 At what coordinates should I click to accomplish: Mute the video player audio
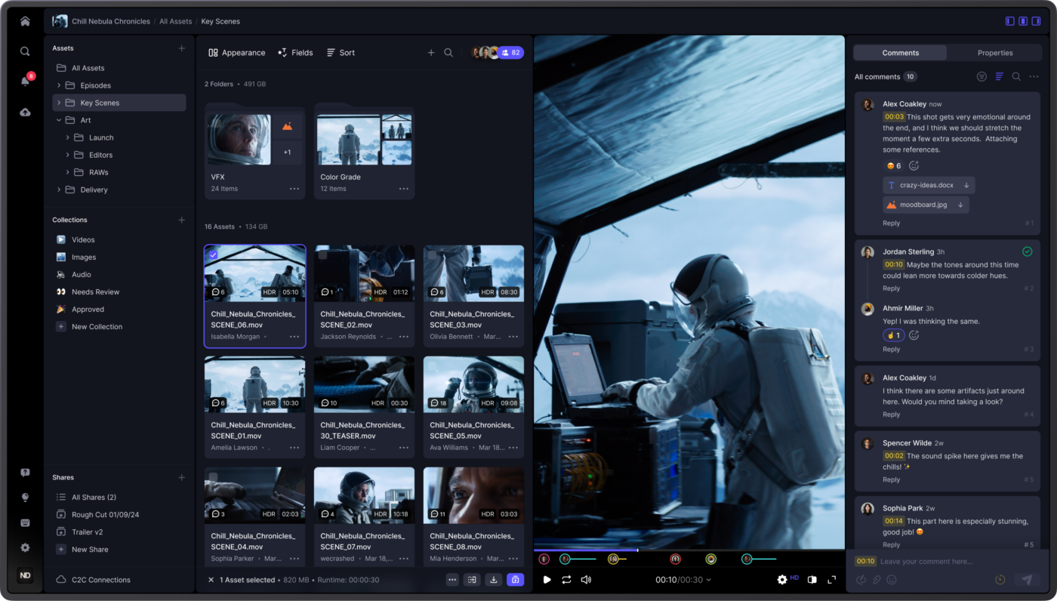tap(585, 580)
